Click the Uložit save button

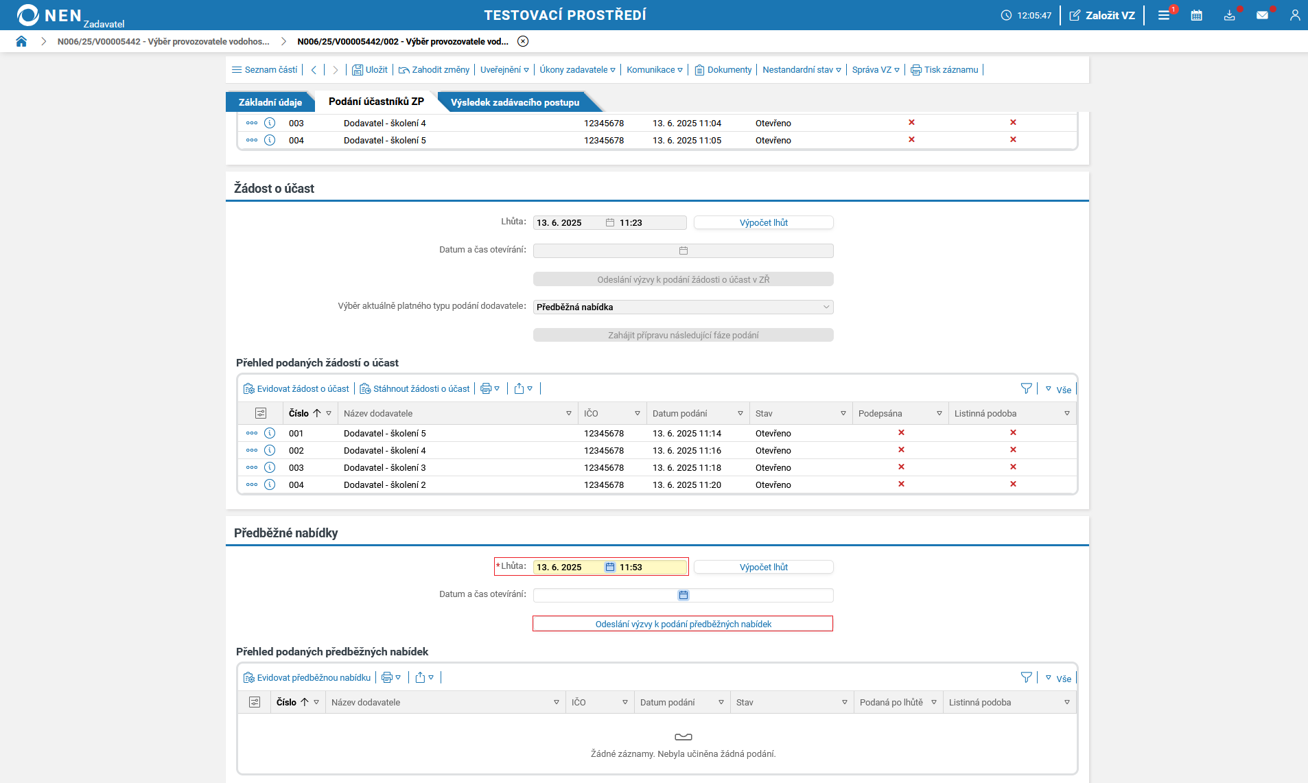click(x=370, y=69)
